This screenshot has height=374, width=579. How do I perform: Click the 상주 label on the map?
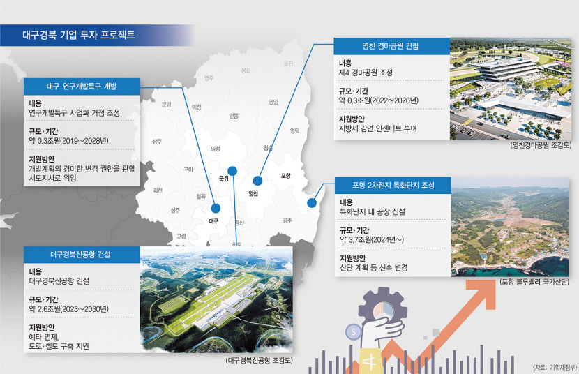(x=157, y=142)
